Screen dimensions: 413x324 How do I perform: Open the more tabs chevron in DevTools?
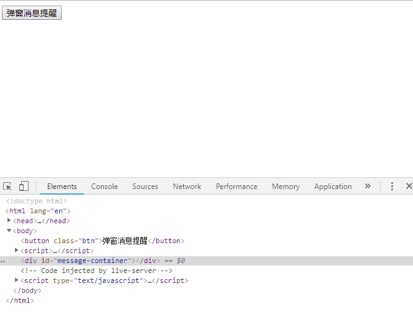(368, 186)
